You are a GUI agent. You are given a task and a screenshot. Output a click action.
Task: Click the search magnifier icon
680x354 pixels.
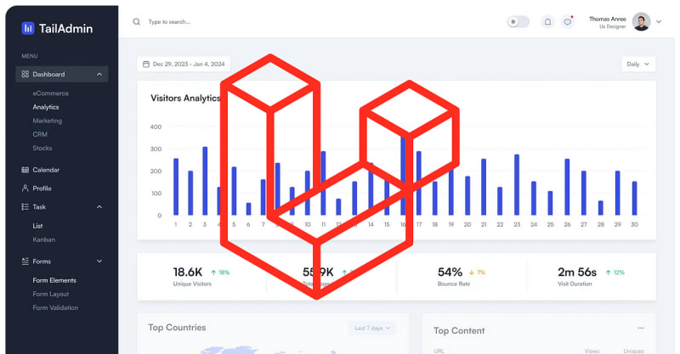tap(136, 22)
